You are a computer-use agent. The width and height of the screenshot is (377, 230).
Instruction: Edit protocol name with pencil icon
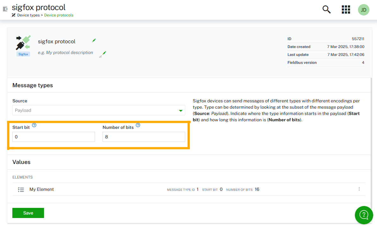[94, 40]
